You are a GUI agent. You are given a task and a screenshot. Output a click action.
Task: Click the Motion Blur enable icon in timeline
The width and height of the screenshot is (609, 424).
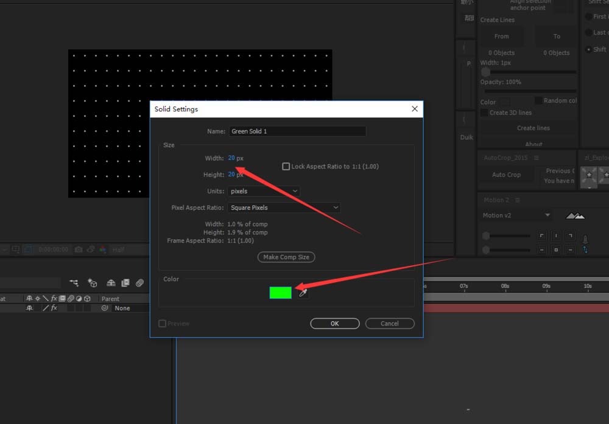coord(139,283)
